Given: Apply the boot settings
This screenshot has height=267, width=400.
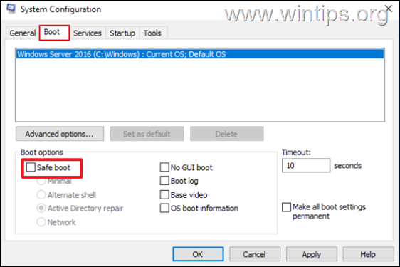Looking at the screenshot, I should 312,254.
